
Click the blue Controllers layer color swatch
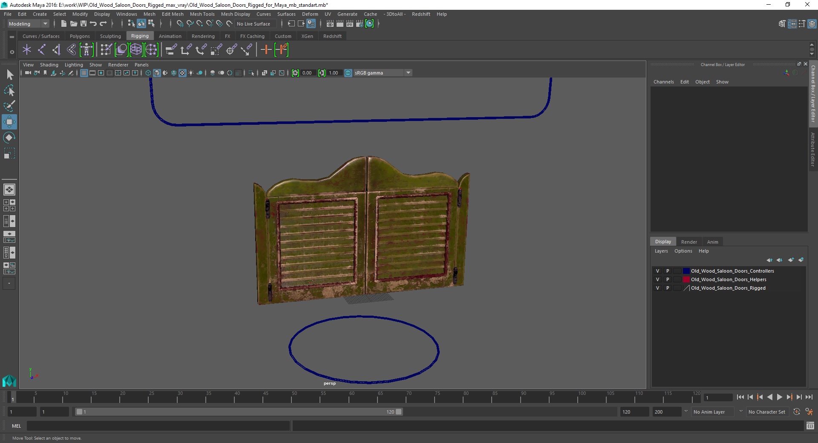(x=686, y=271)
